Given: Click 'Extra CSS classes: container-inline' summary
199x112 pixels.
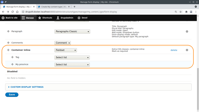Looking at the screenshot, I should [128, 49].
